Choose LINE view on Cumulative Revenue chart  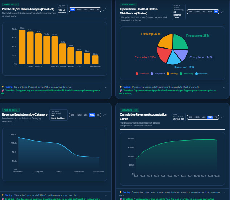(x=204, y=117)
